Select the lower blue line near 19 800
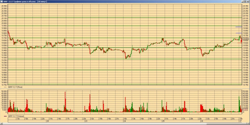Image resolution: width=250 pixels, height=125 pixels. pos(239,33)
